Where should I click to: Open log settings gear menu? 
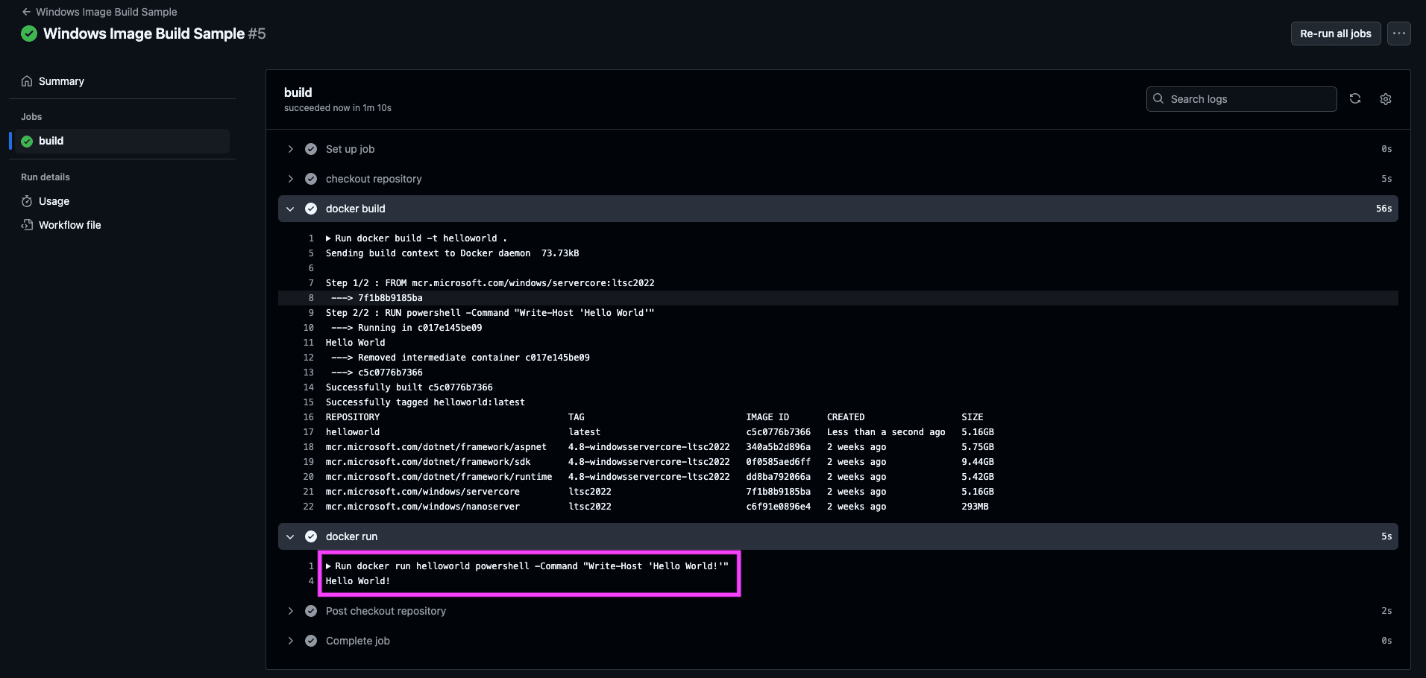1386,99
